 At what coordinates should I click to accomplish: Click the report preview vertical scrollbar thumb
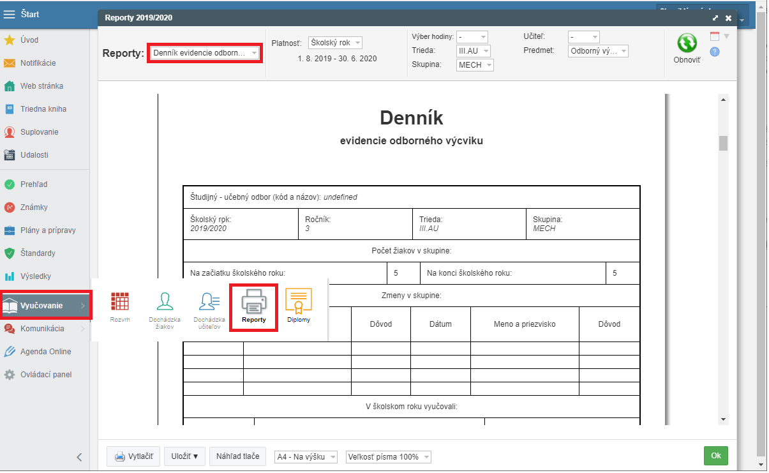[x=723, y=143]
